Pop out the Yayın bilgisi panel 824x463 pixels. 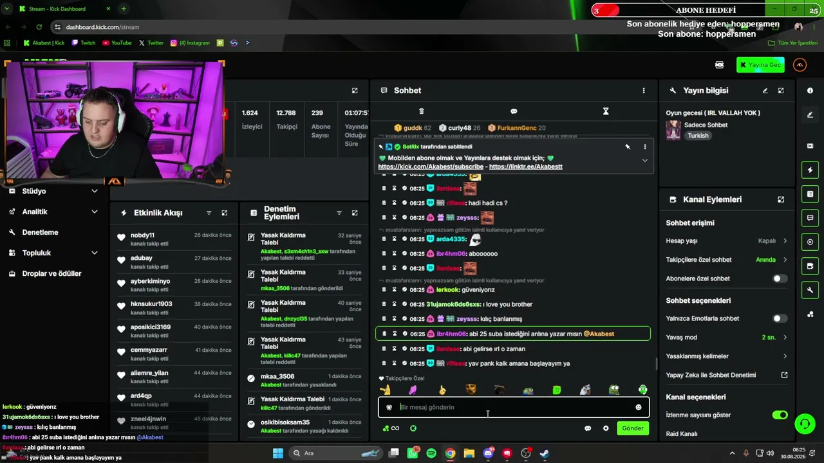pyautogui.click(x=781, y=91)
